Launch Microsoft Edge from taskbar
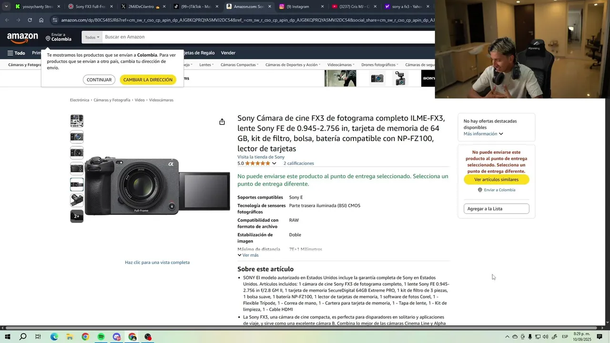The height and width of the screenshot is (343, 610). [x=54, y=337]
